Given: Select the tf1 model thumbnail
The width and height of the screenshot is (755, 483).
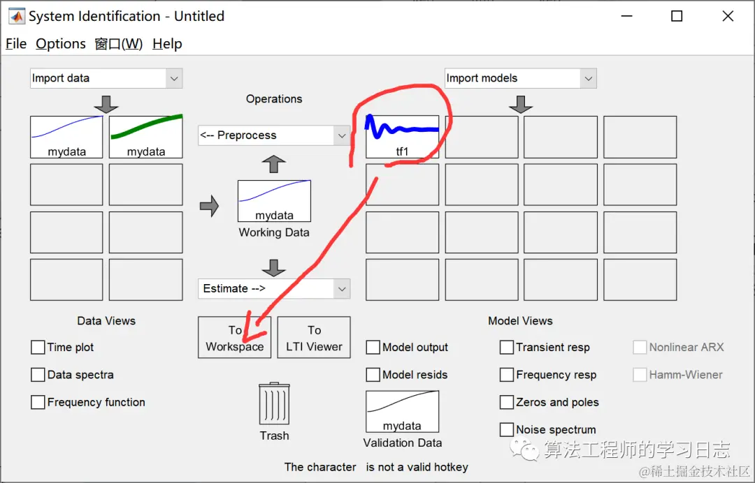Looking at the screenshot, I should click(402, 137).
